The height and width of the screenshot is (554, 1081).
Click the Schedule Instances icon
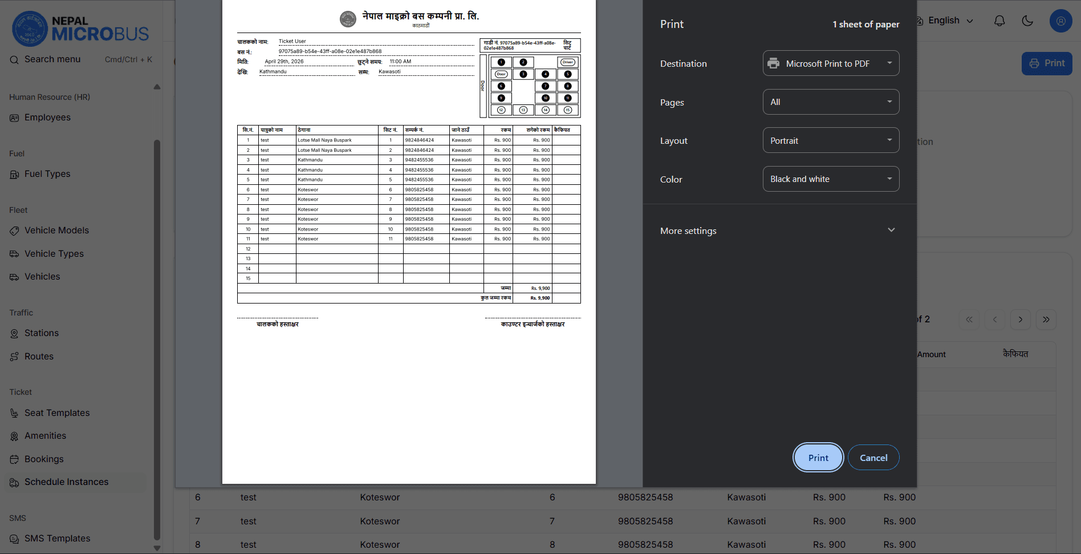click(x=14, y=482)
